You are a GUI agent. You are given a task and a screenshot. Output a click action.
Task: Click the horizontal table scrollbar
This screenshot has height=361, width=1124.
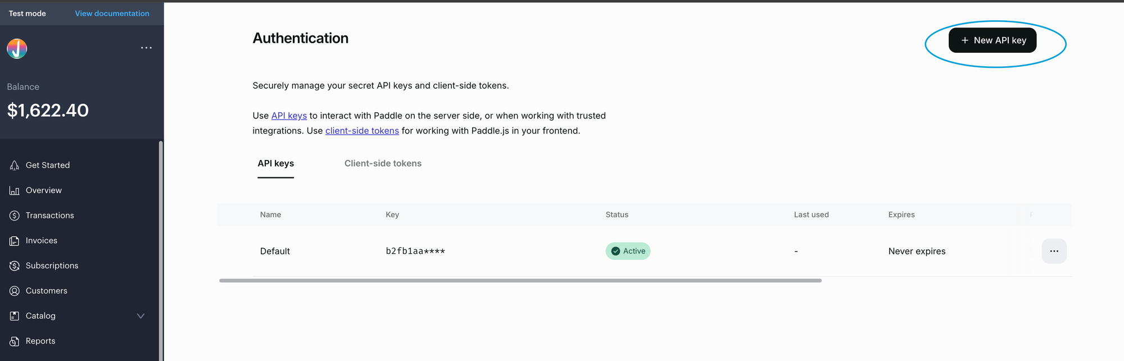click(x=520, y=280)
